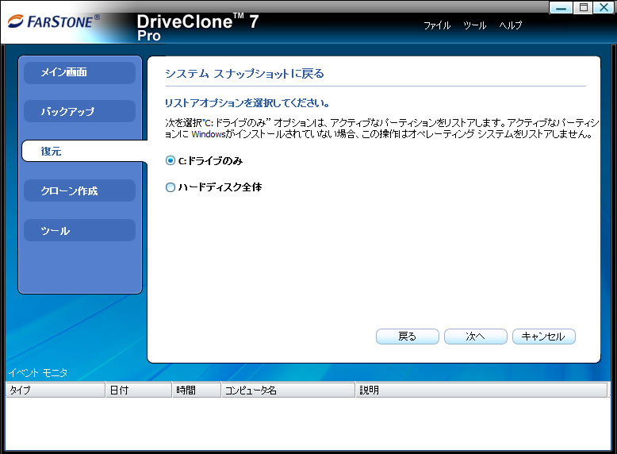This screenshot has width=617, height=454.
Task: Open the ファイル menu
Action: [x=437, y=25]
